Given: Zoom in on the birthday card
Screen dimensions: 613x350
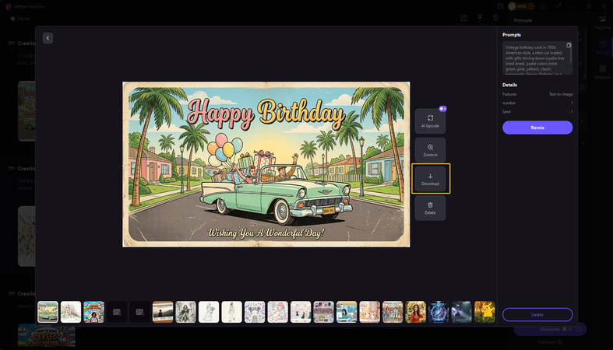Looking at the screenshot, I should [x=430, y=150].
